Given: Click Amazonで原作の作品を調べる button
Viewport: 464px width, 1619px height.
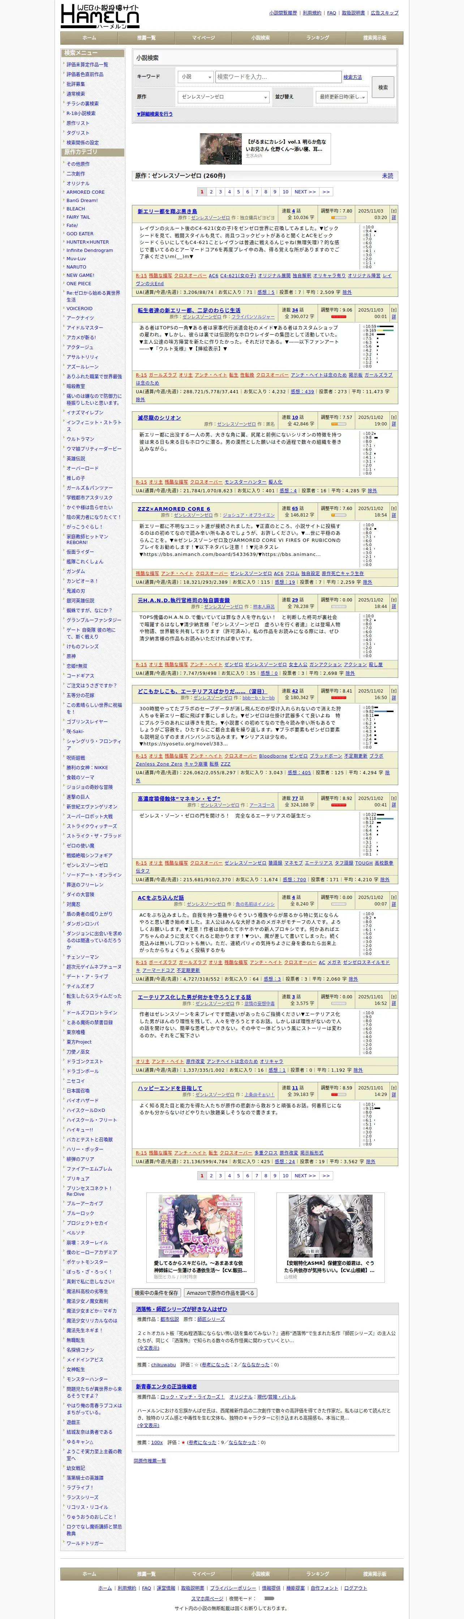Looking at the screenshot, I should tap(220, 1293).
